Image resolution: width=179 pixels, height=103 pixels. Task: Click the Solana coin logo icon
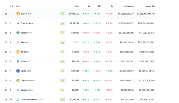click(18, 61)
